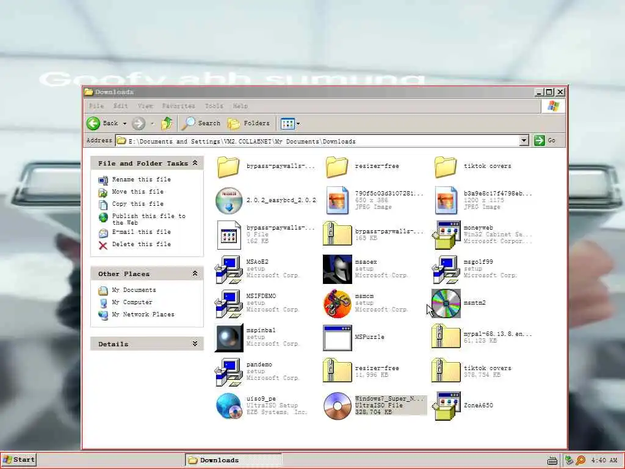Select the MSIFDEMO setup icon

(229, 304)
